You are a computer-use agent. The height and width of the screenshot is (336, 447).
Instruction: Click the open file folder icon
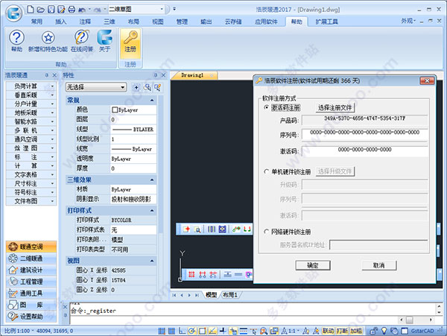tap(41, 10)
